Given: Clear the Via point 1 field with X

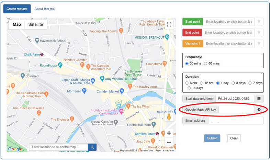Looking at the screenshot, I should tap(259, 44).
